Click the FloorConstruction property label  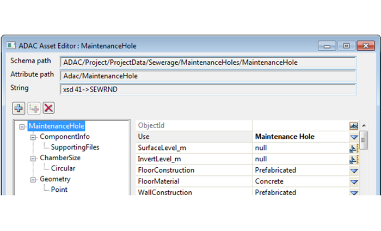pos(166,170)
